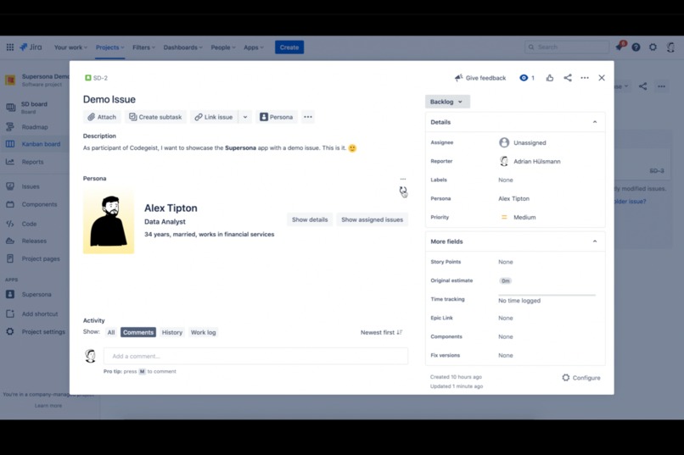
Task: Open People menu
Action: (x=223, y=47)
